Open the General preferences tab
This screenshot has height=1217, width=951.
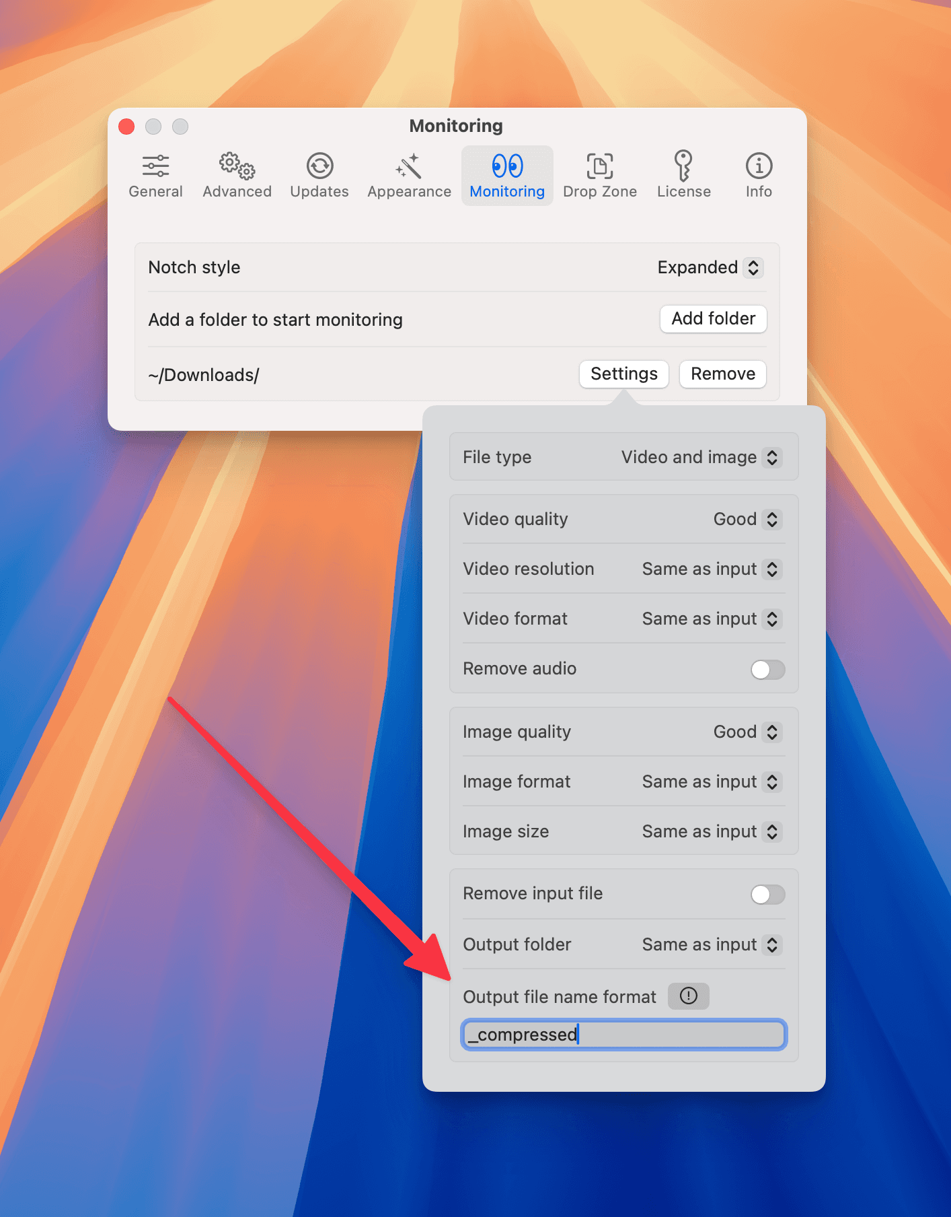pyautogui.click(x=155, y=176)
